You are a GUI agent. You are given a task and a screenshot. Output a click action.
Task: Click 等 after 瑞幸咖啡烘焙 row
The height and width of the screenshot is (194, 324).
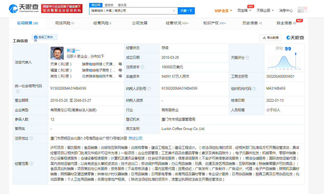click(x=120, y=64)
